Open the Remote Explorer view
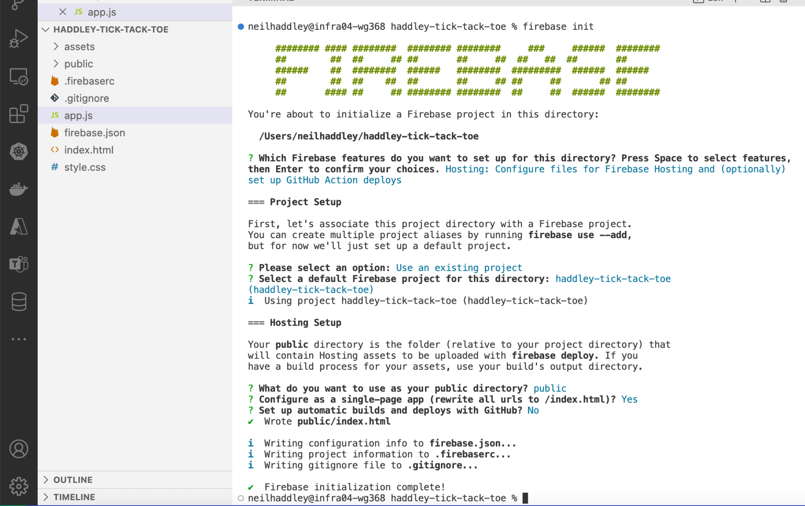Image resolution: width=805 pixels, height=506 pixels. coord(18,77)
